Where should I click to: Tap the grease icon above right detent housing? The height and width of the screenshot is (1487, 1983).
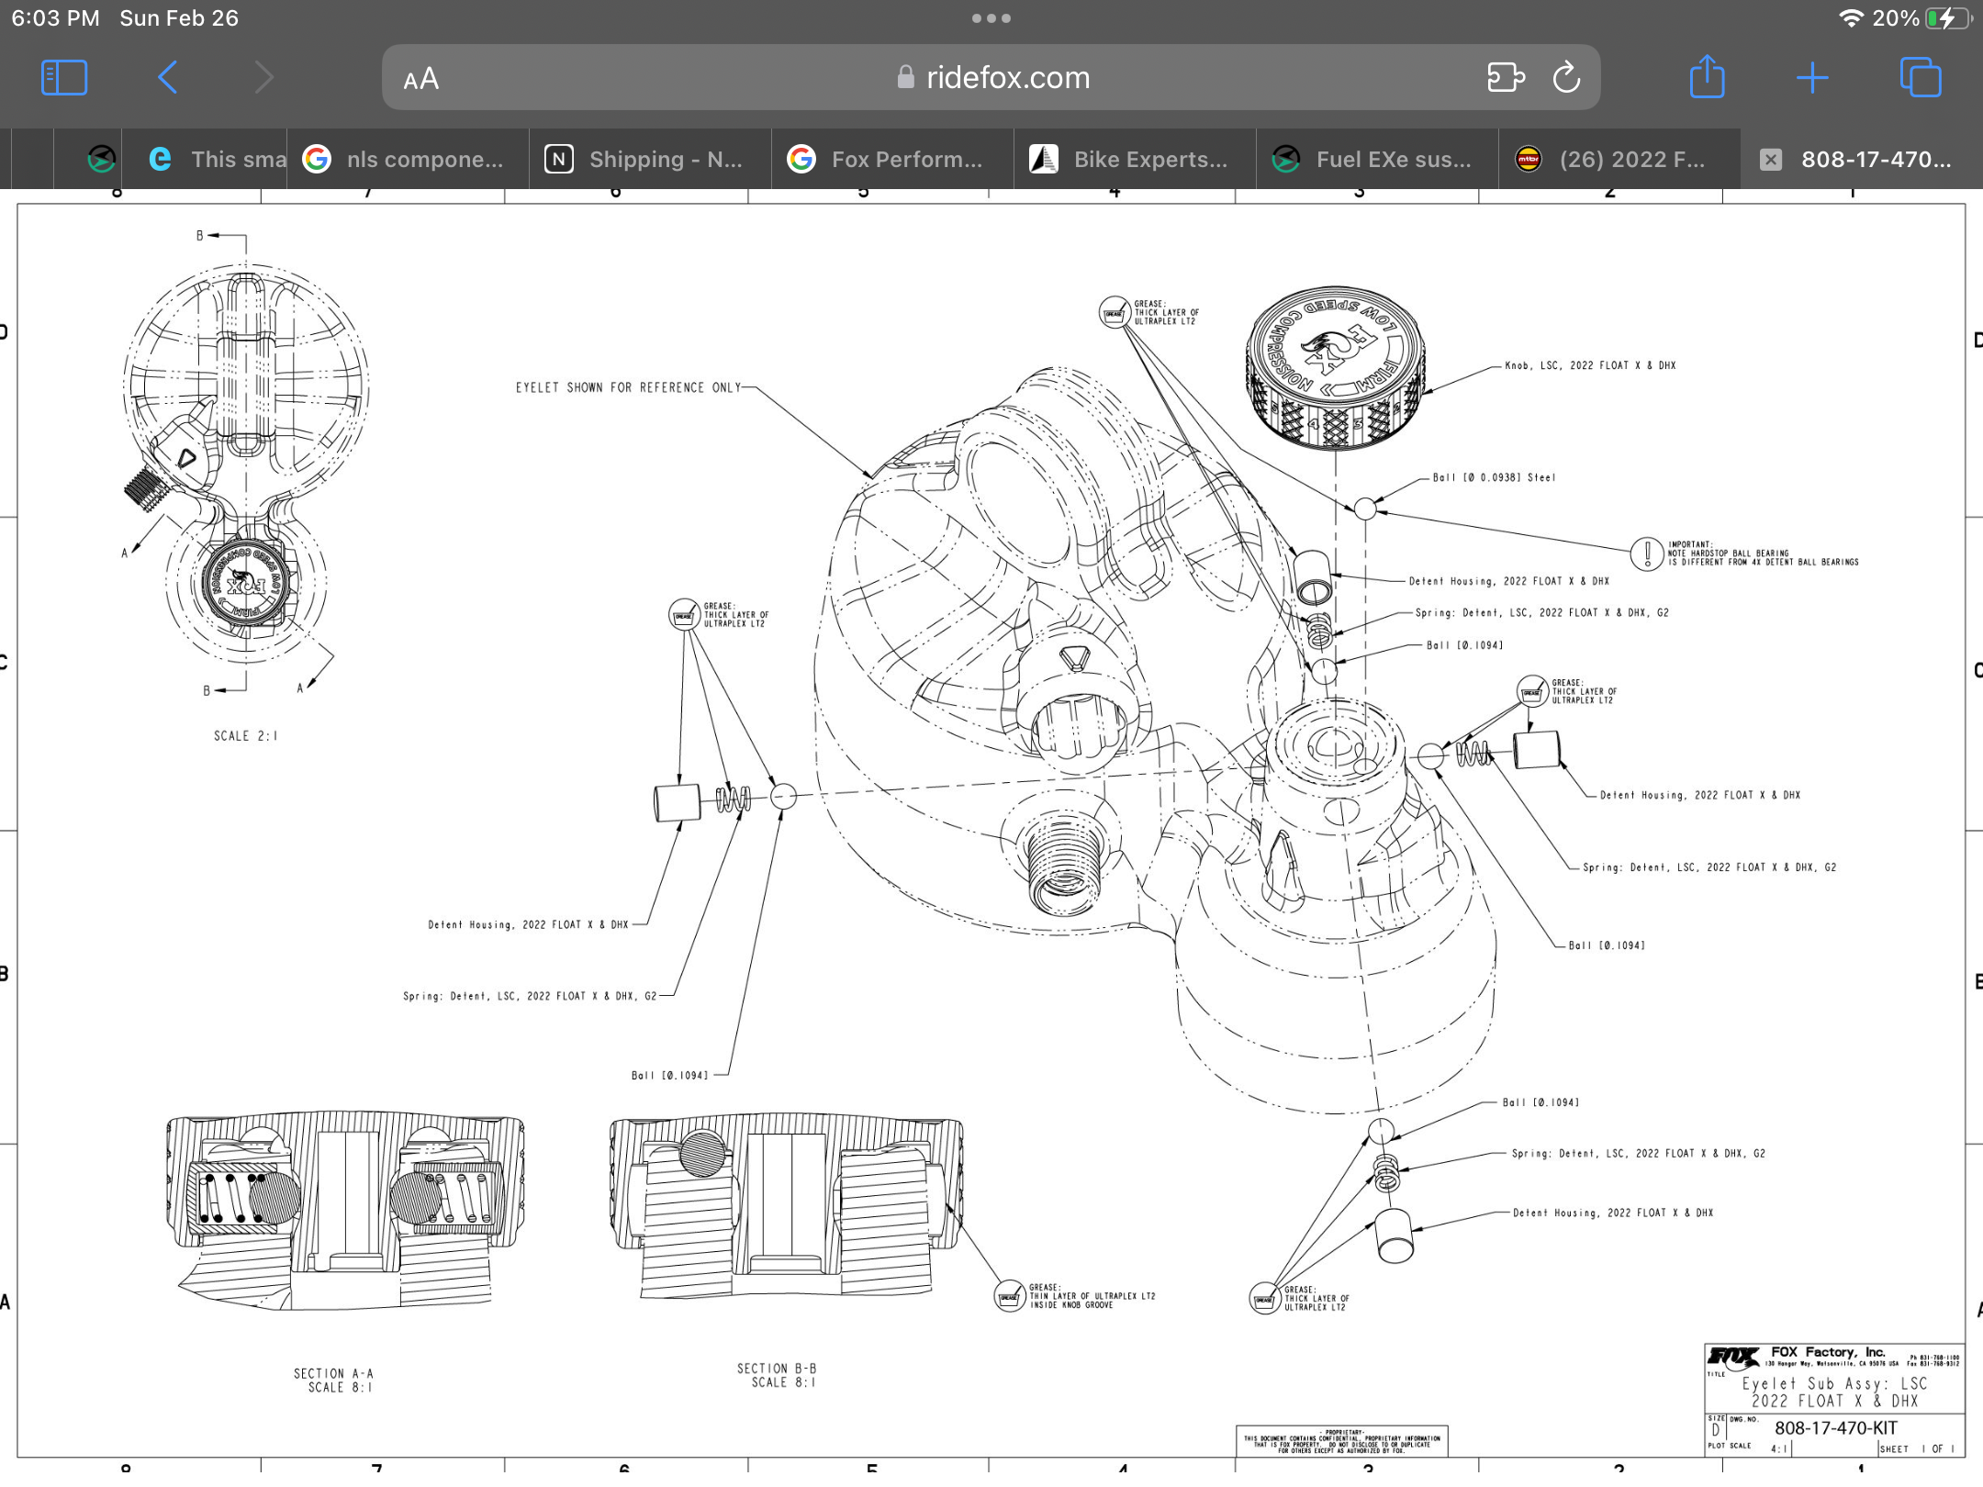point(1532,691)
